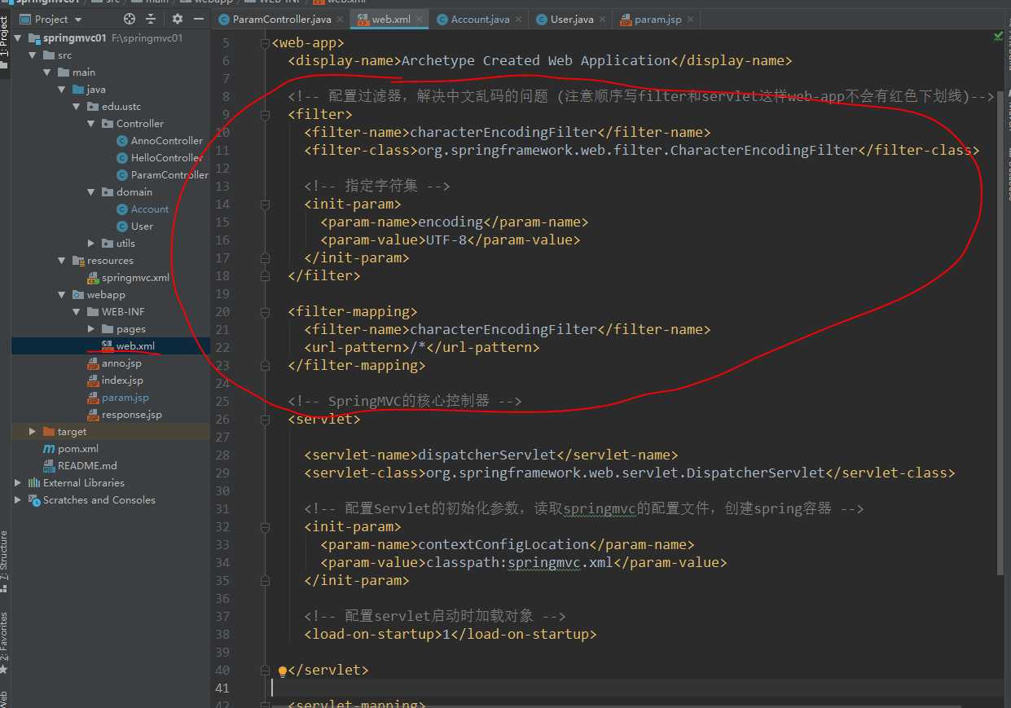This screenshot has height=708, width=1011.
Task: Click the green inspection checkmark indicator
Action: pyautogui.click(x=999, y=37)
